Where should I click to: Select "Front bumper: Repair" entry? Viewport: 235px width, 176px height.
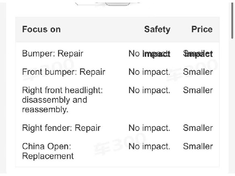tap(64, 72)
